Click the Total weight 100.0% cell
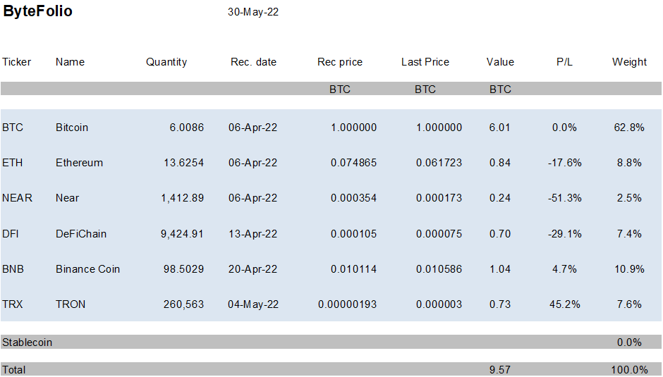663x377 pixels. point(629,370)
